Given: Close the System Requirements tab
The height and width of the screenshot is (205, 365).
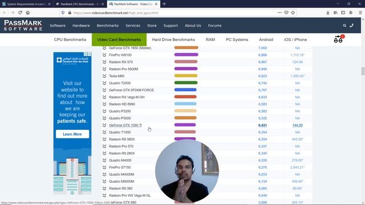Looking at the screenshot, I should coord(49,4).
